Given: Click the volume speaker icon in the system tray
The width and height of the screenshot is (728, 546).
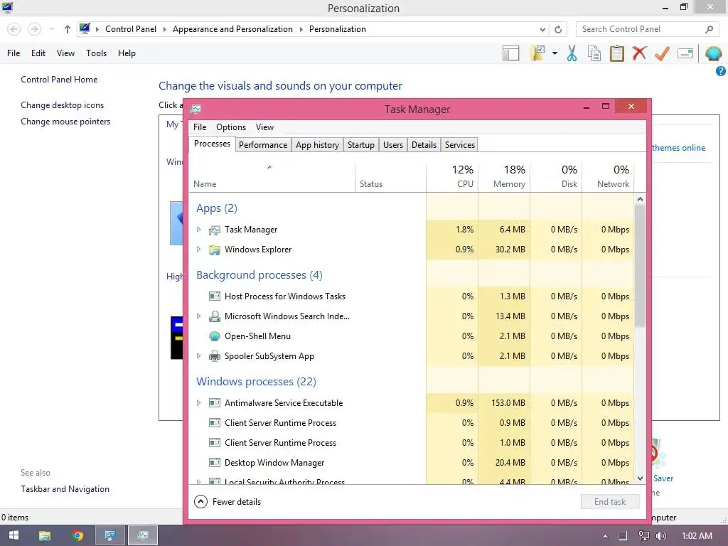Looking at the screenshot, I should tap(660, 536).
